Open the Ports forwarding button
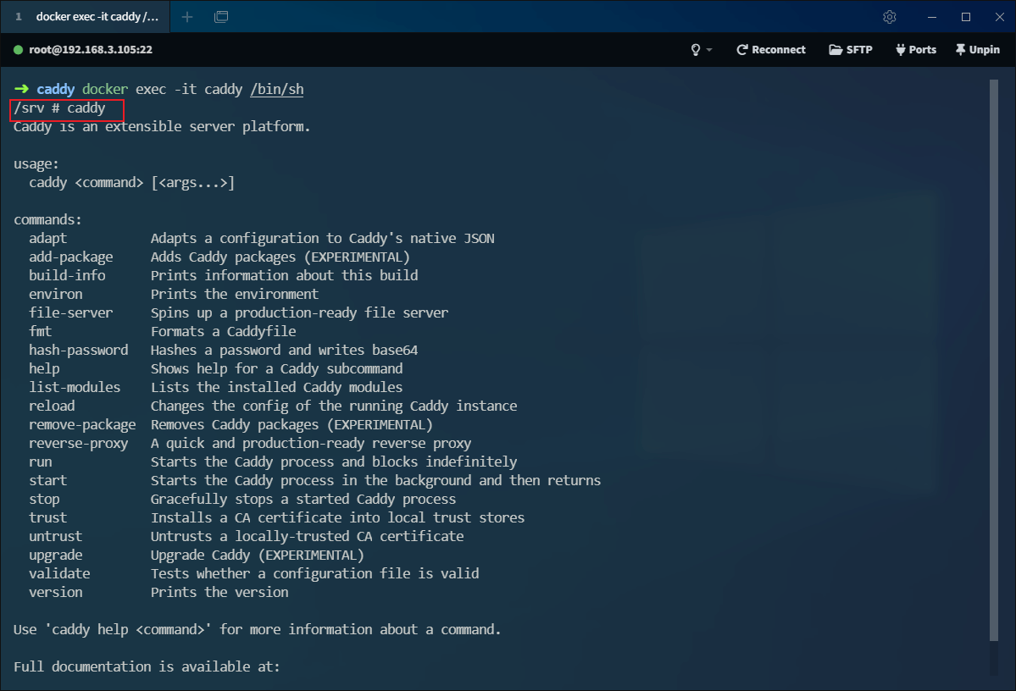The height and width of the screenshot is (691, 1016). click(x=916, y=50)
